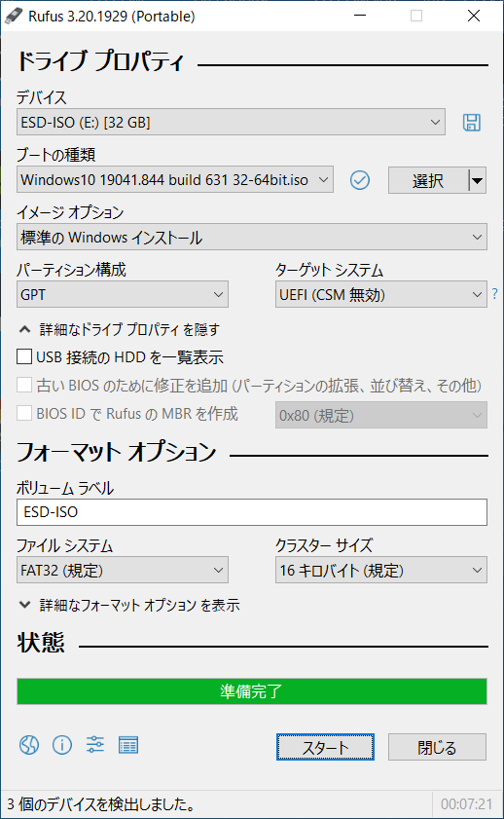Image resolution: width=504 pixels, height=819 pixels.
Task: Open the 0x80 (規定) BIOS ID dropdown
Action: 380,415
